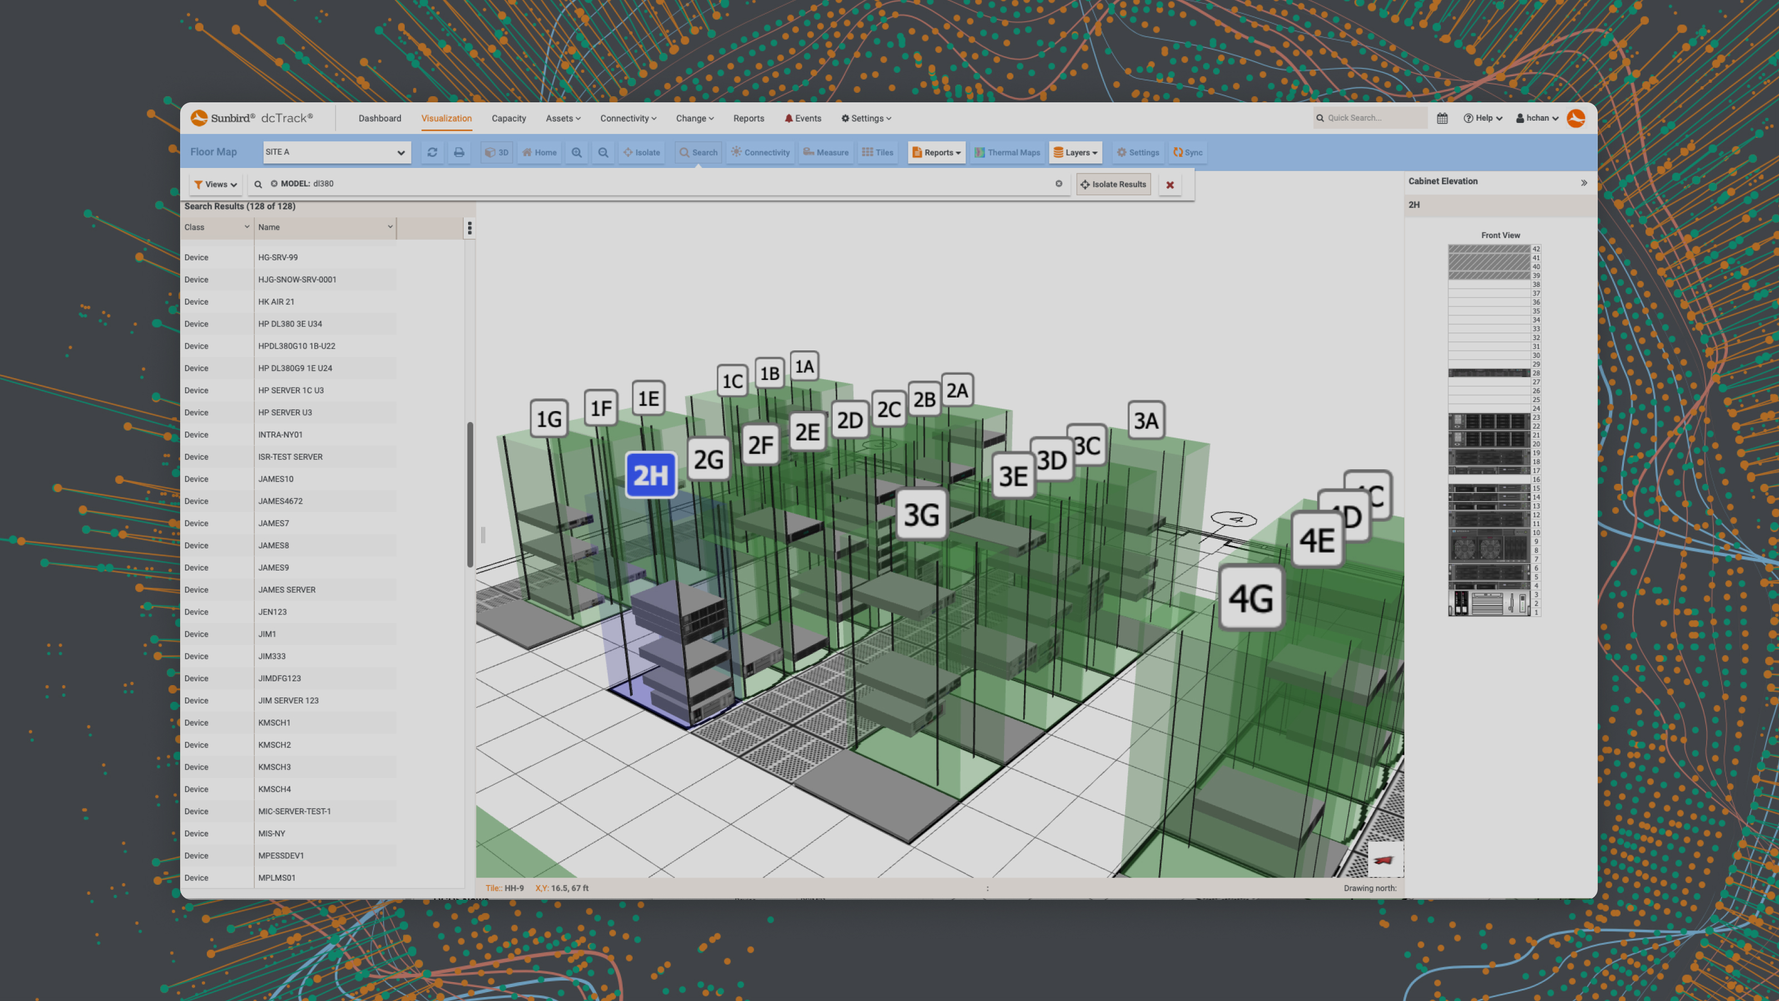
Task: Click the Sync toolbar button
Action: [1188, 153]
